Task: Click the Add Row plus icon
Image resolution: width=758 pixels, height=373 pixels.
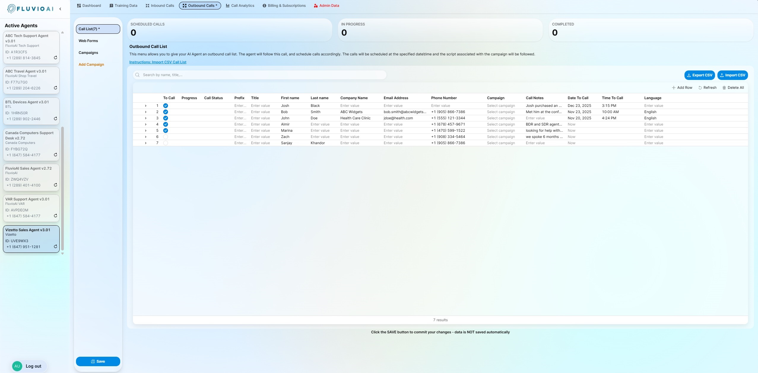Action: tap(673, 88)
